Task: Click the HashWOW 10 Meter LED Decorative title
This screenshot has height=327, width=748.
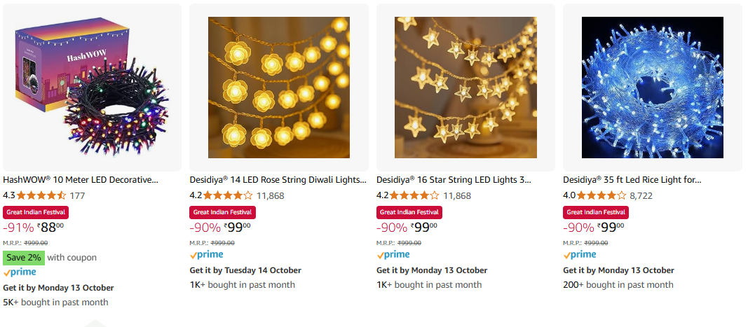Action: (x=81, y=180)
